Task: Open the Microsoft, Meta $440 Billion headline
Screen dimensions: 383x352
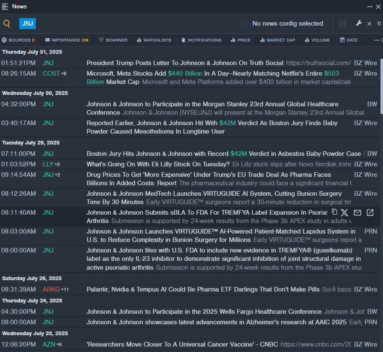Action: (x=213, y=78)
